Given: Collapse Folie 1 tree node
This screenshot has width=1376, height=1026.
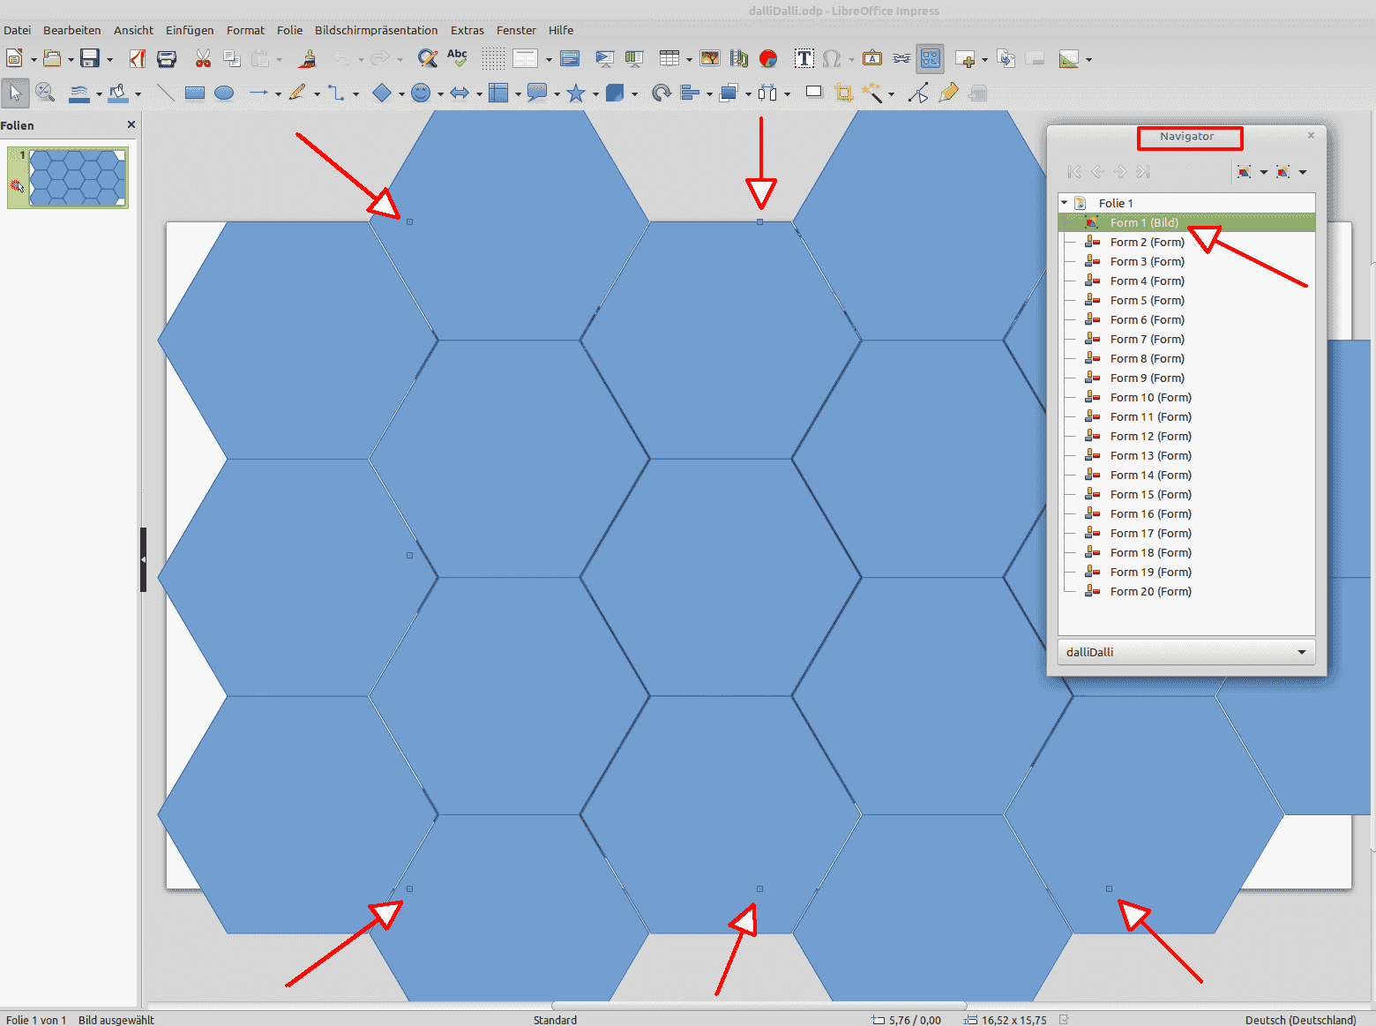Looking at the screenshot, I should point(1065,203).
